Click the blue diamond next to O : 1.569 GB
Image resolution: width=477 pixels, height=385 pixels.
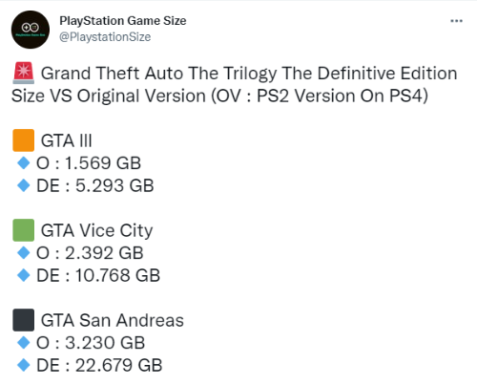(x=24, y=163)
